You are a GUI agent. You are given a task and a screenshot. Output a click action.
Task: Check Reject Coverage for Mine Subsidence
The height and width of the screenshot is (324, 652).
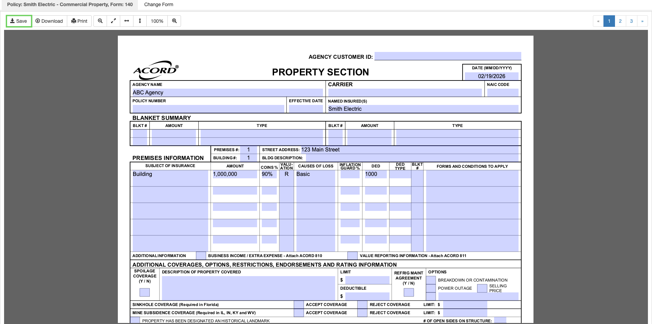click(x=362, y=312)
